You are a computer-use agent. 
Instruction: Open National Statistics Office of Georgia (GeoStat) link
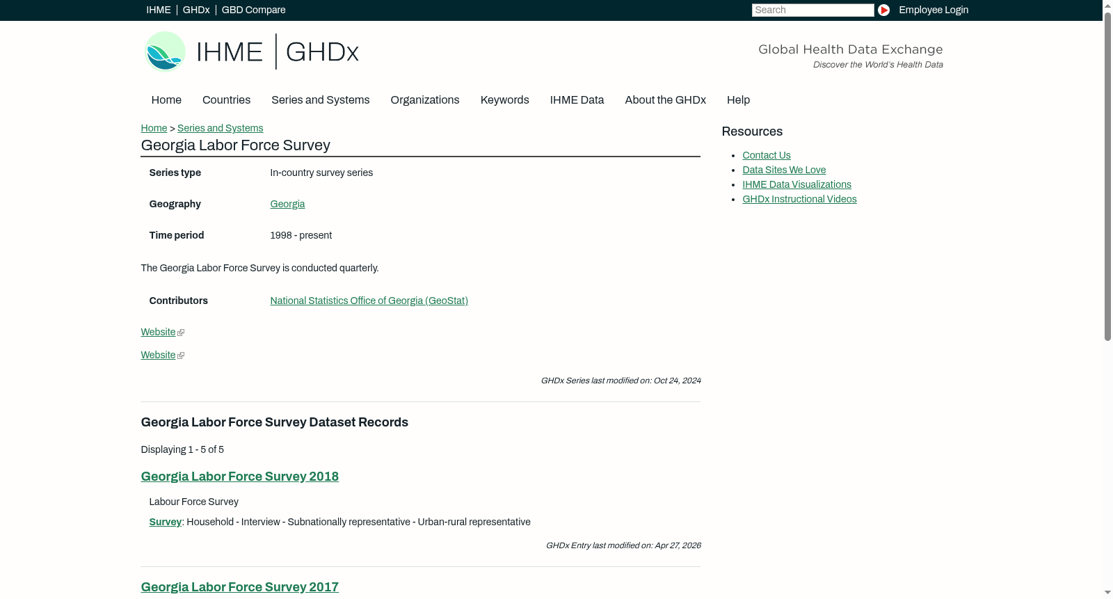369,301
